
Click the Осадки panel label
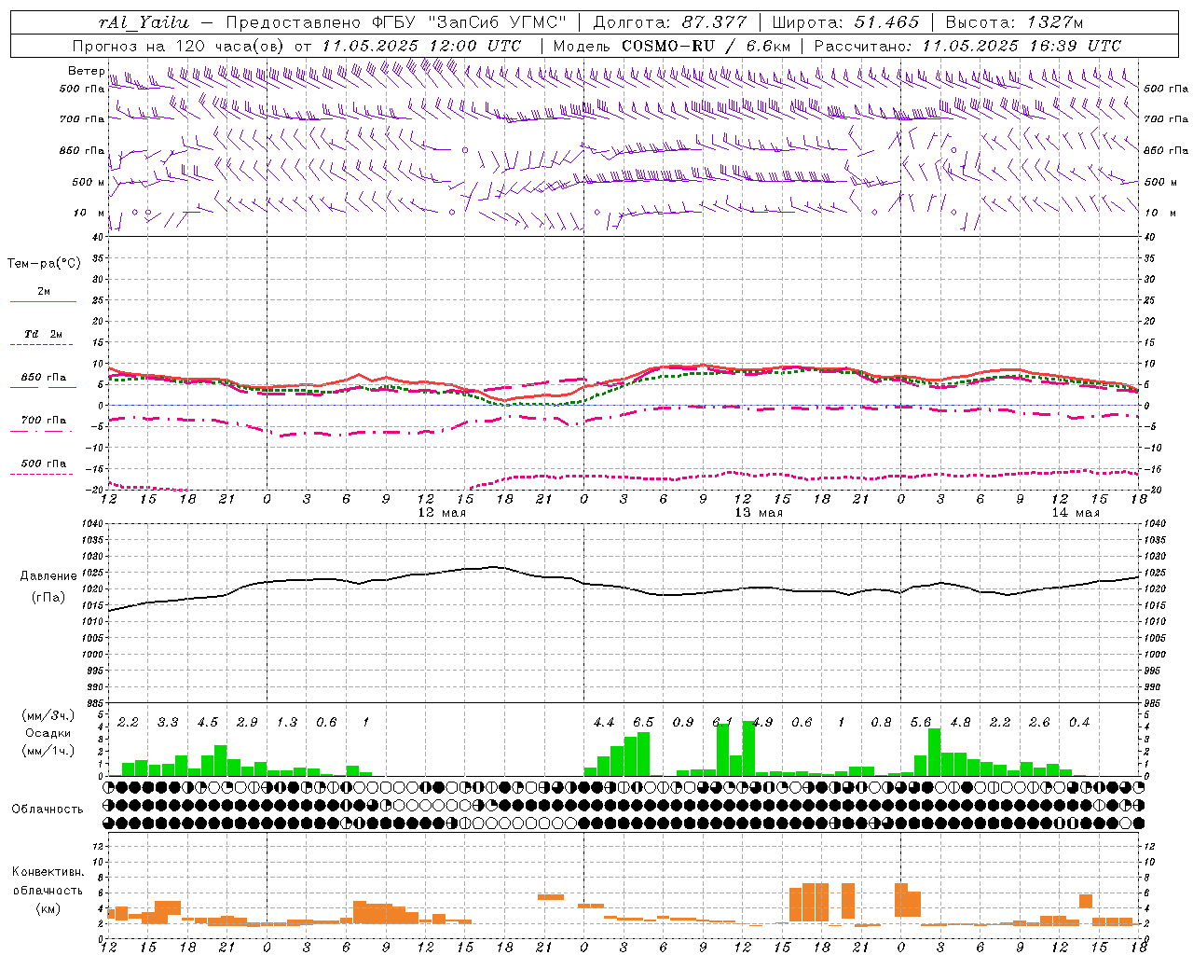48,733
